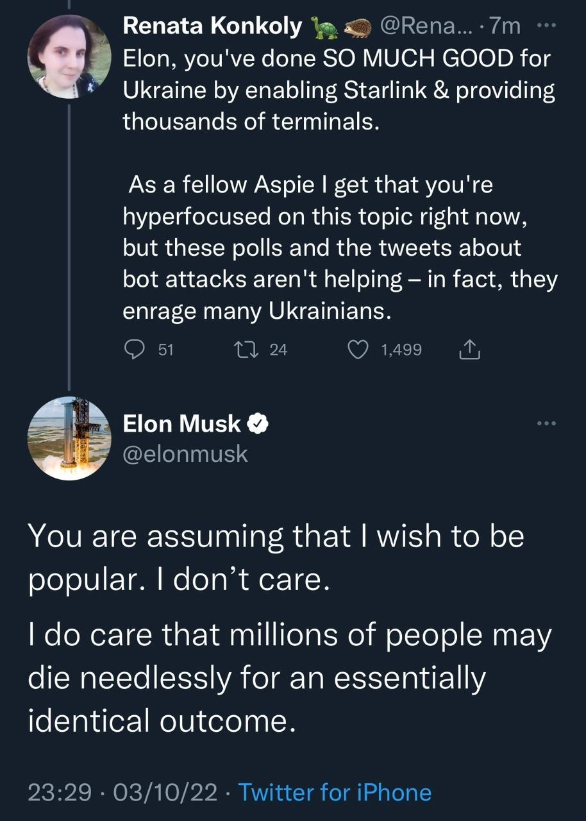Click the Renata Konkoly display name

[x=212, y=27]
